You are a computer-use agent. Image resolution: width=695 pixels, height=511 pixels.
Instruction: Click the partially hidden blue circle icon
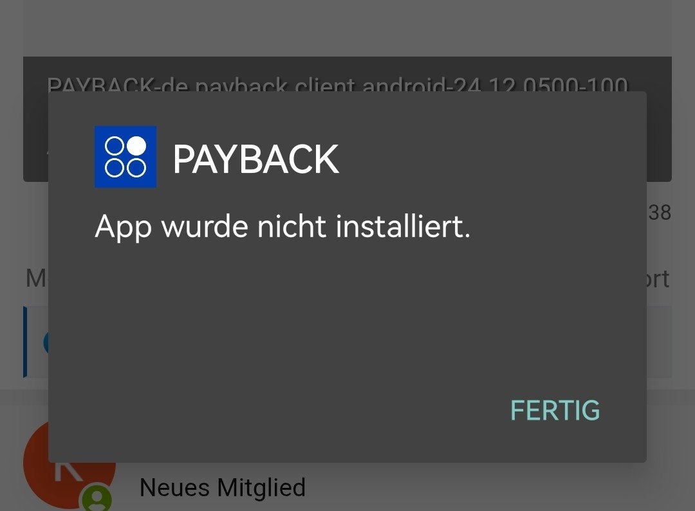46,343
